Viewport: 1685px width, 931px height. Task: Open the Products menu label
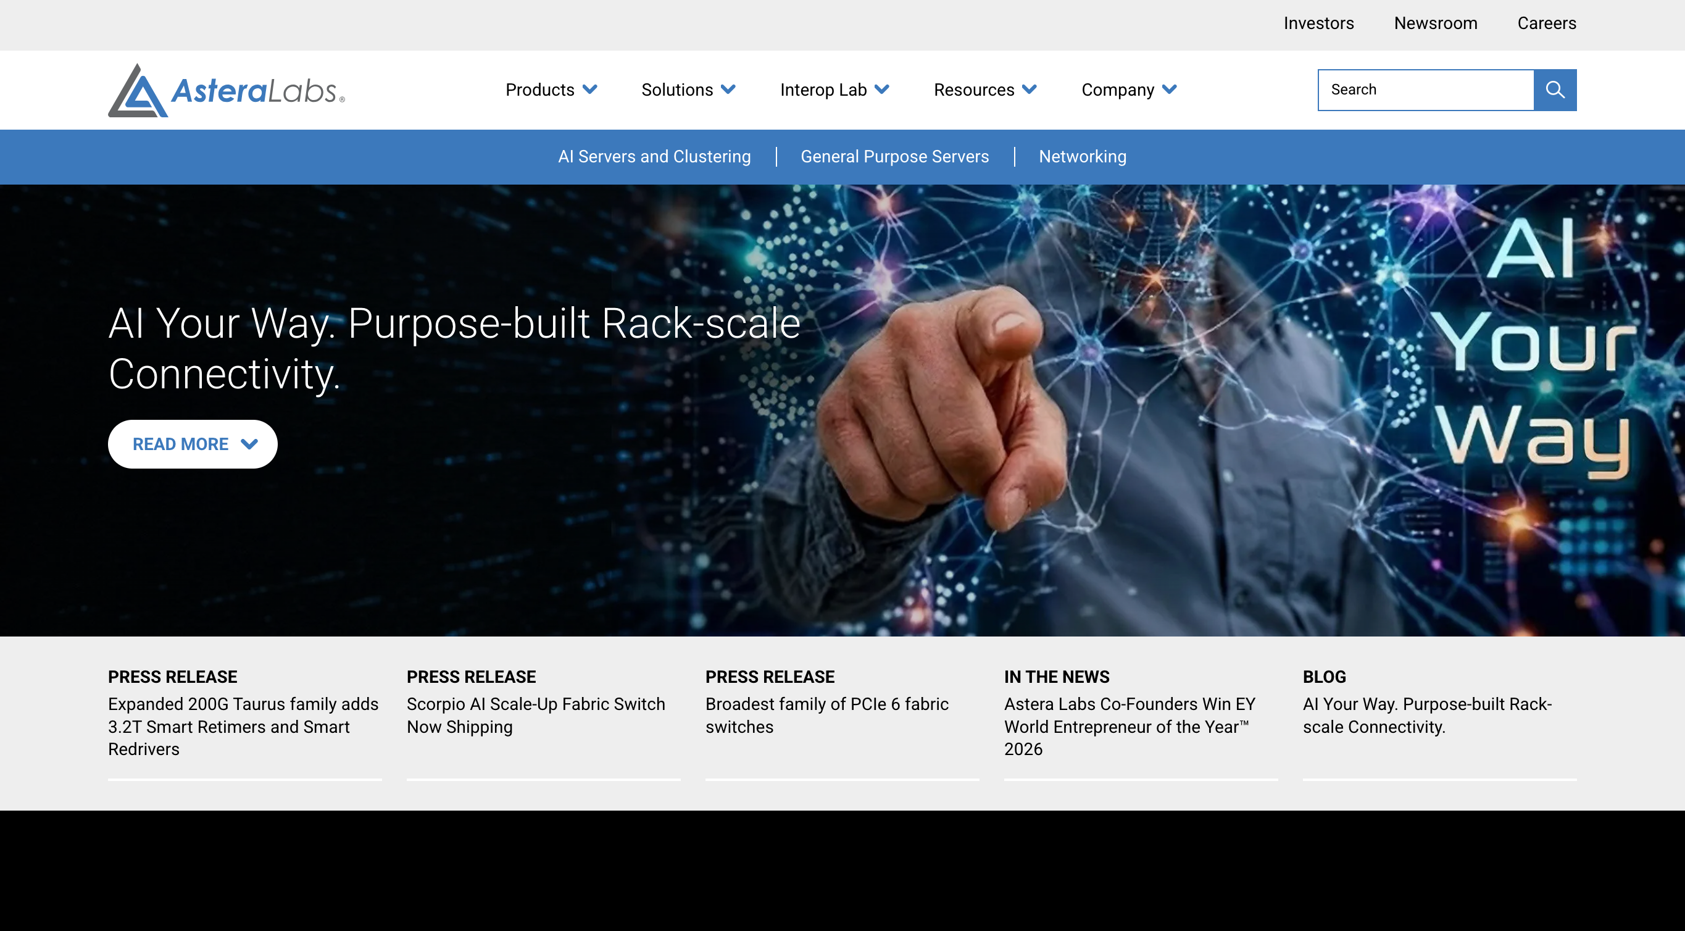coord(539,90)
